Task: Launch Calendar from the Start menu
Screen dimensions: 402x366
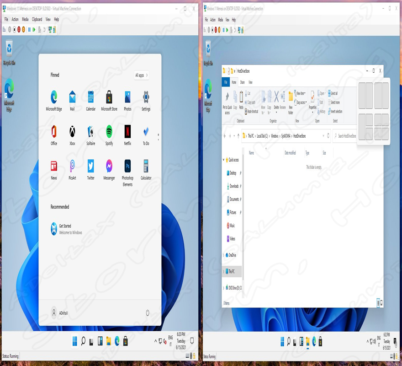Action: (x=91, y=101)
